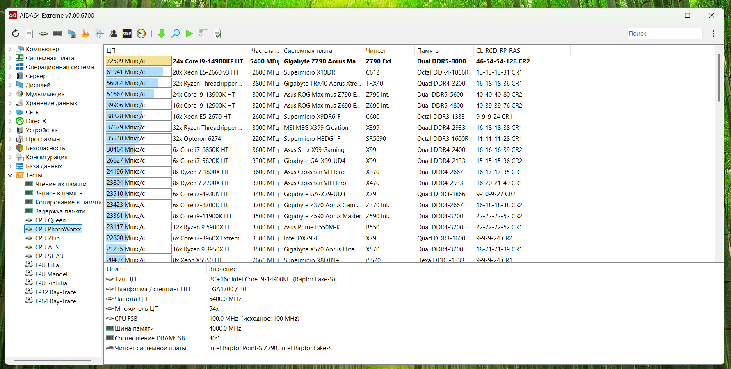This screenshot has height=369, width=731.
Task: Click the monitor with network card icon
Action: point(72,34)
